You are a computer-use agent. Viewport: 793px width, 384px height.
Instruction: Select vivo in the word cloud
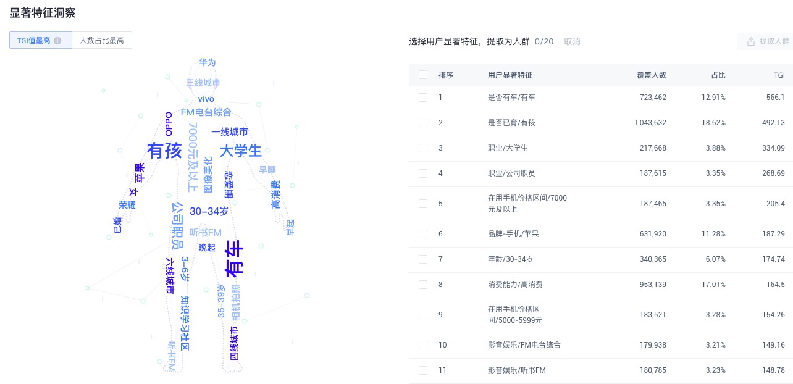click(206, 99)
